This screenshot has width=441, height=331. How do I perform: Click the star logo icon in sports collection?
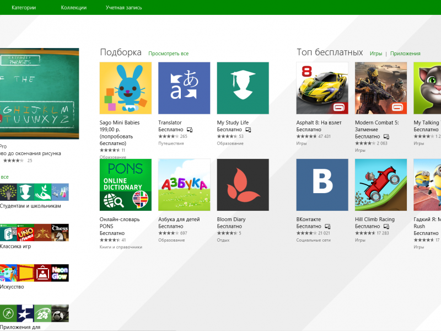coord(25,313)
